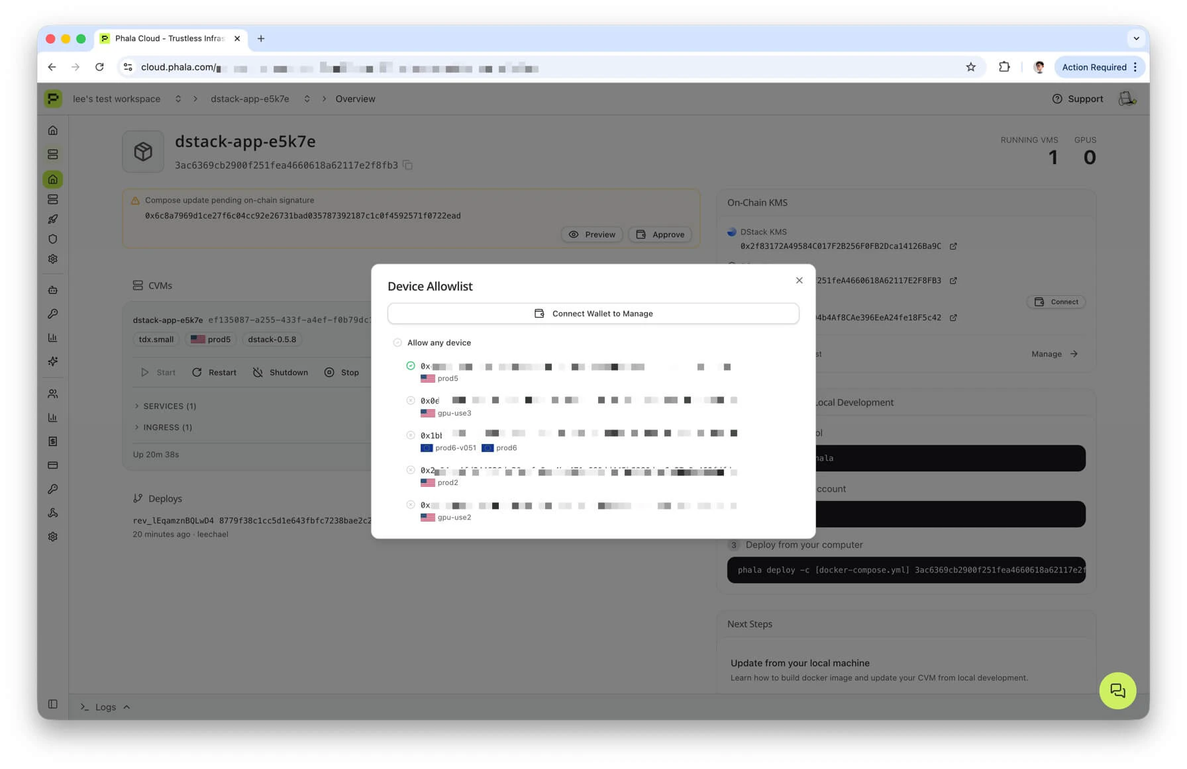1187x769 pixels.
Task: Open the Chrome tab search dropdown arrow
Action: [x=1136, y=38]
